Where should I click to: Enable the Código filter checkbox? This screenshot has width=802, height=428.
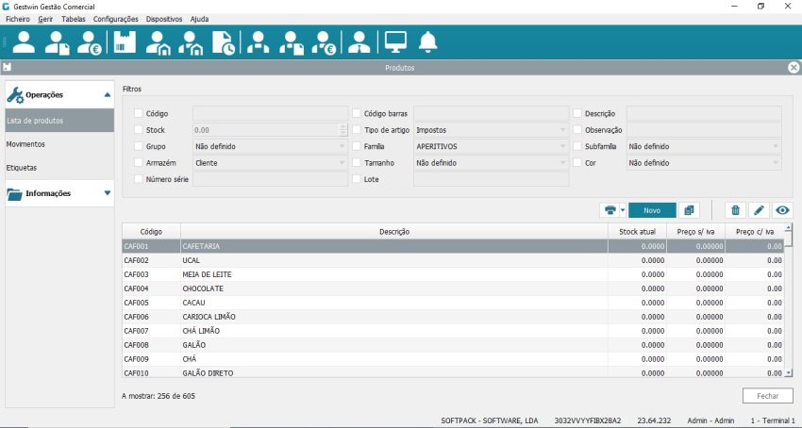point(139,114)
